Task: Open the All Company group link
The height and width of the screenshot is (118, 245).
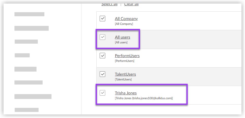Action: point(126,19)
